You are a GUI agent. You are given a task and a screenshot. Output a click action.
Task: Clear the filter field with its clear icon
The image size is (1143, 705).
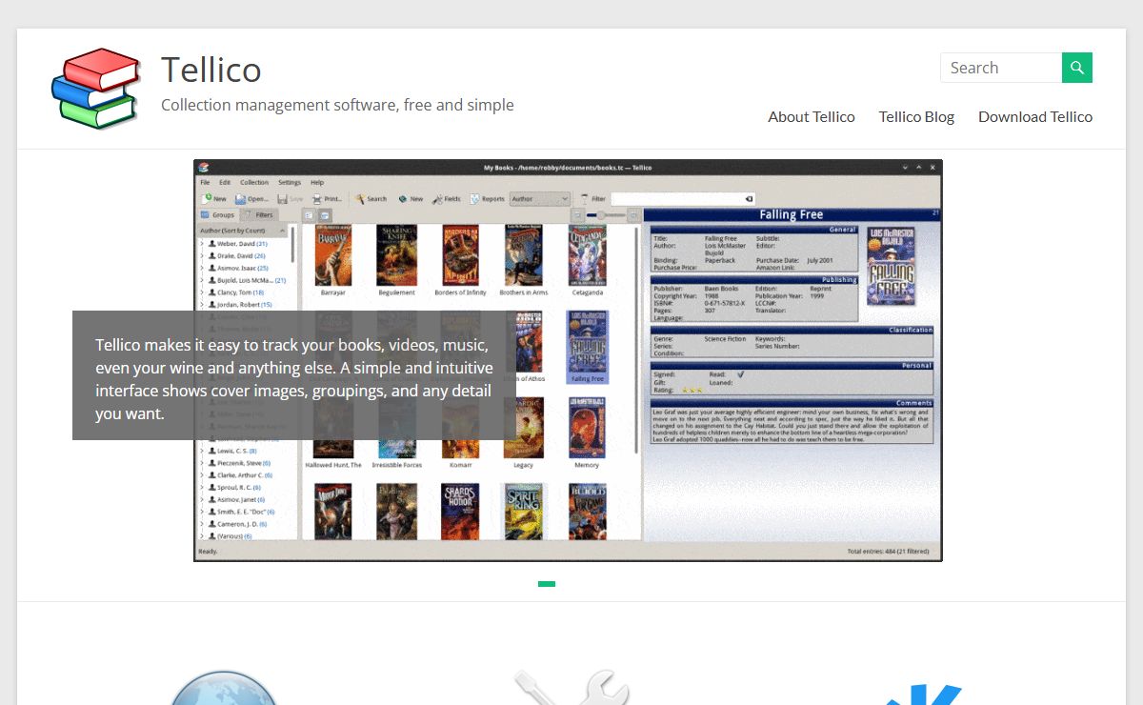coord(750,199)
